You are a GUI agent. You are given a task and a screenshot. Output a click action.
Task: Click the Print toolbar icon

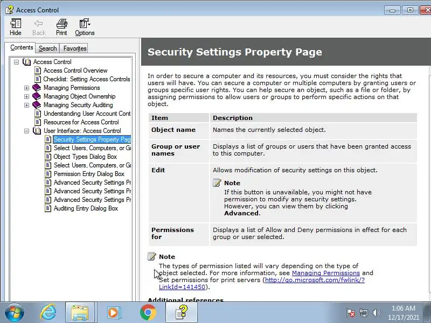(61, 27)
